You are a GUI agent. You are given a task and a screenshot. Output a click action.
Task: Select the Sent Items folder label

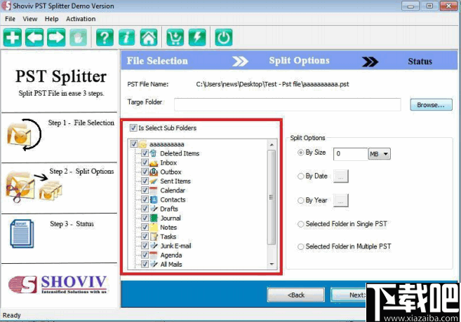click(175, 181)
